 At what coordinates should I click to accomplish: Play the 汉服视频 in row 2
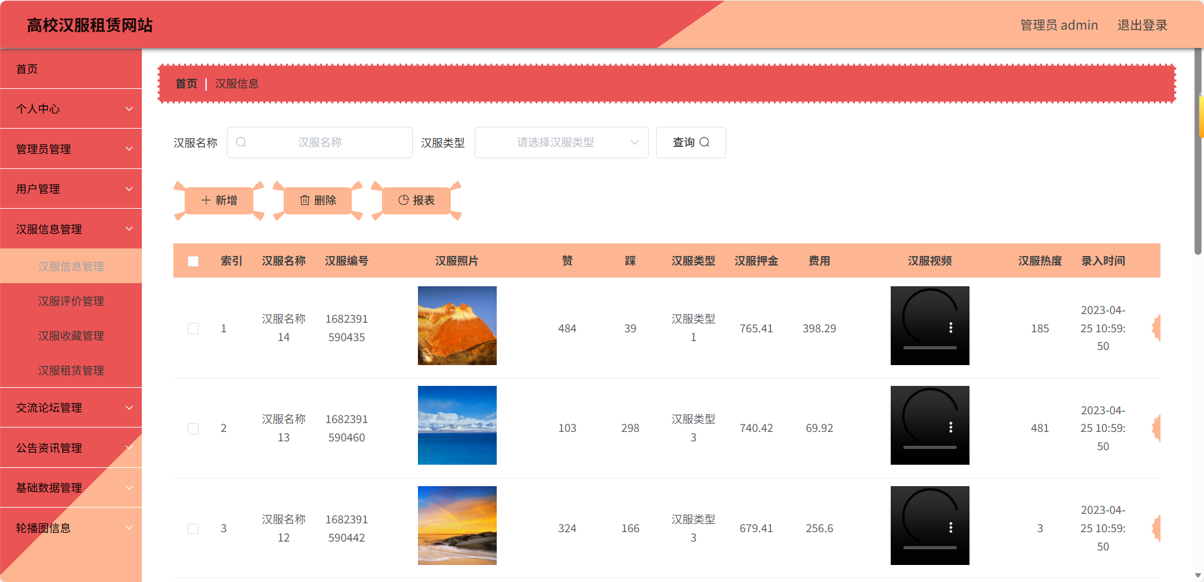930,425
